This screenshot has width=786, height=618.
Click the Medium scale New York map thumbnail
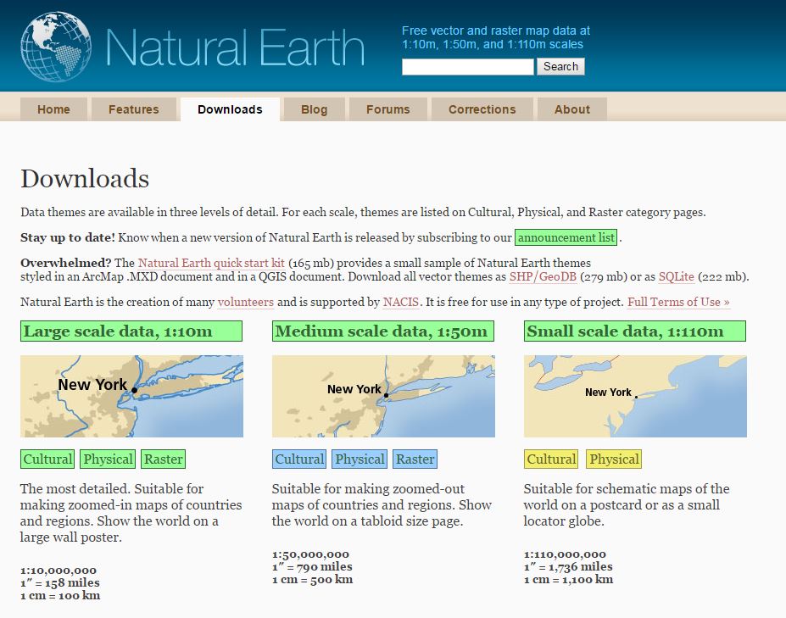coord(383,396)
